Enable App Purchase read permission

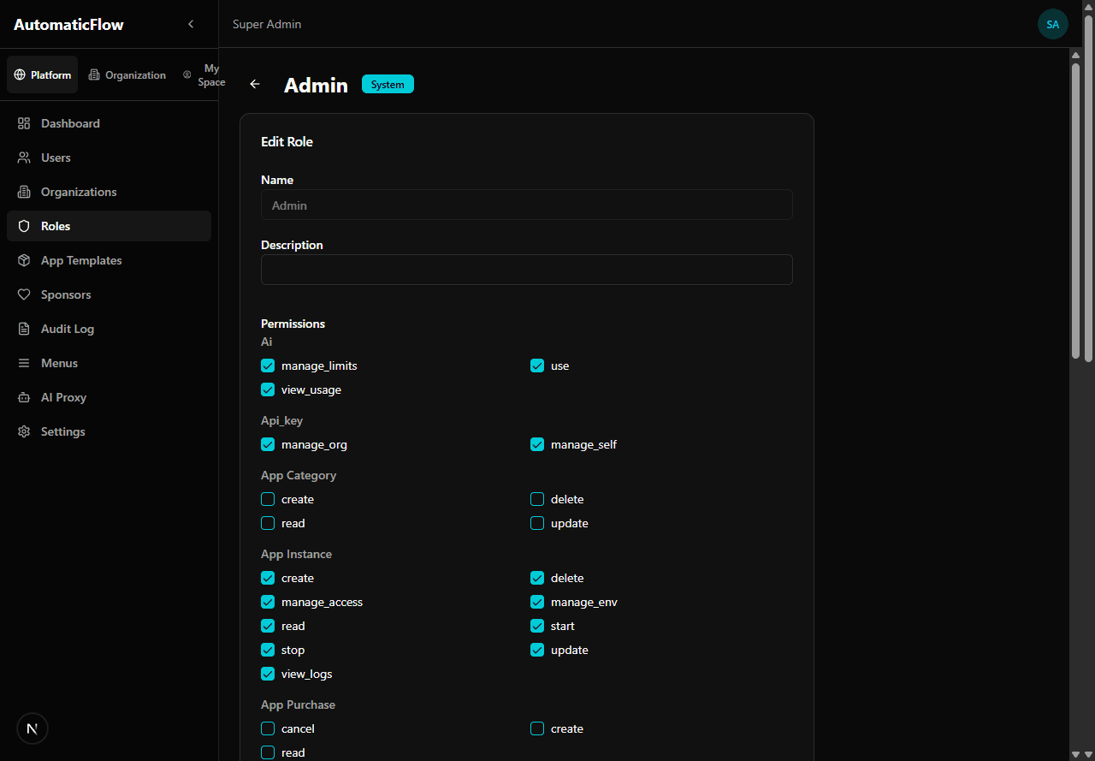[x=268, y=752]
